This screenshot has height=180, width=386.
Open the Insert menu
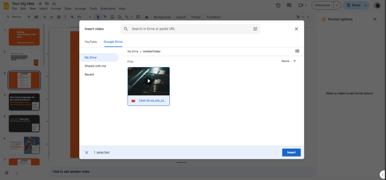pyautogui.click(x=43, y=9)
